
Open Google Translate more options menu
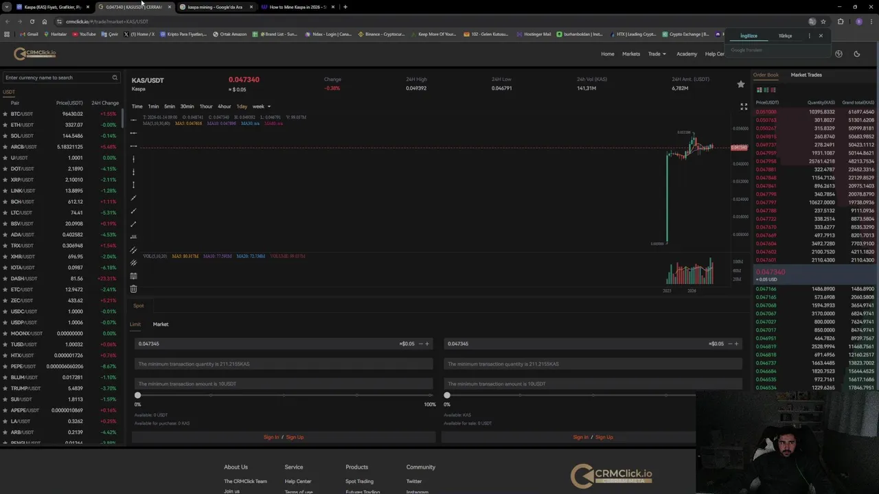click(x=809, y=36)
